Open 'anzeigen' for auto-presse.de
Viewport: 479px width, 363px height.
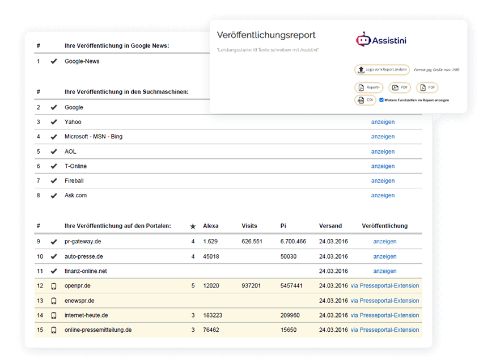click(x=384, y=256)
